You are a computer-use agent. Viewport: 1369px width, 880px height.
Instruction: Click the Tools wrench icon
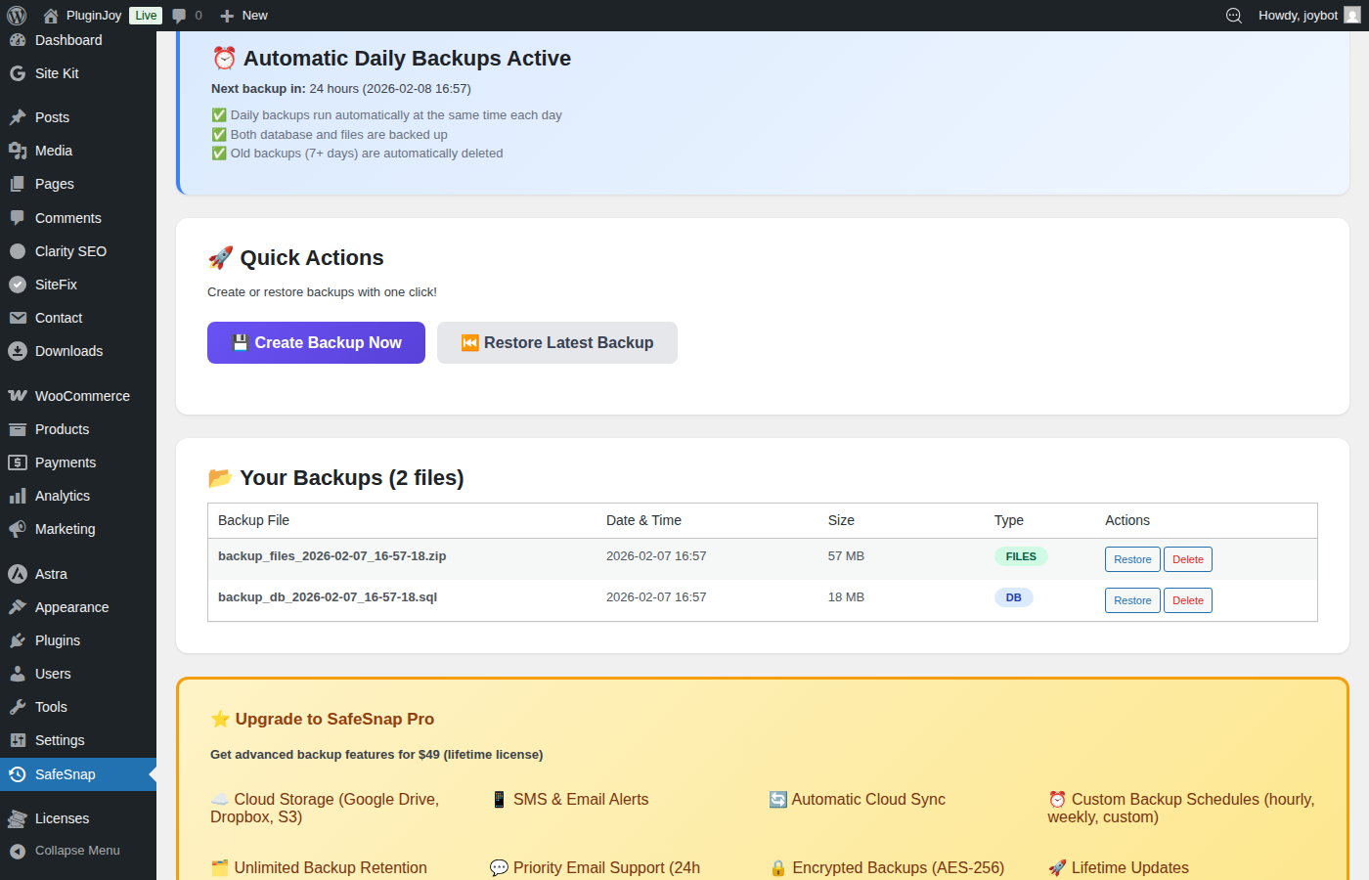(18, 707)
